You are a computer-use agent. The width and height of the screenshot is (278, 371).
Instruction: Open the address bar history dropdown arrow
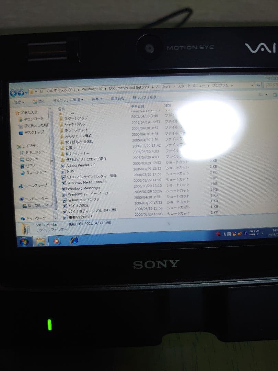pos(252,85)
